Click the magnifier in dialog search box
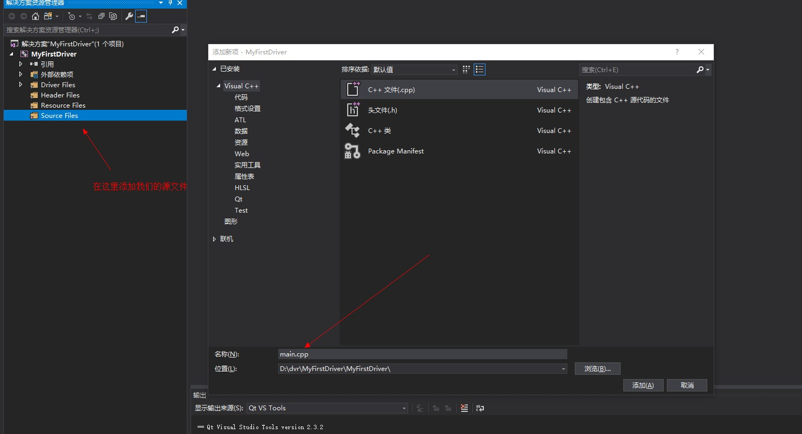 700,69
